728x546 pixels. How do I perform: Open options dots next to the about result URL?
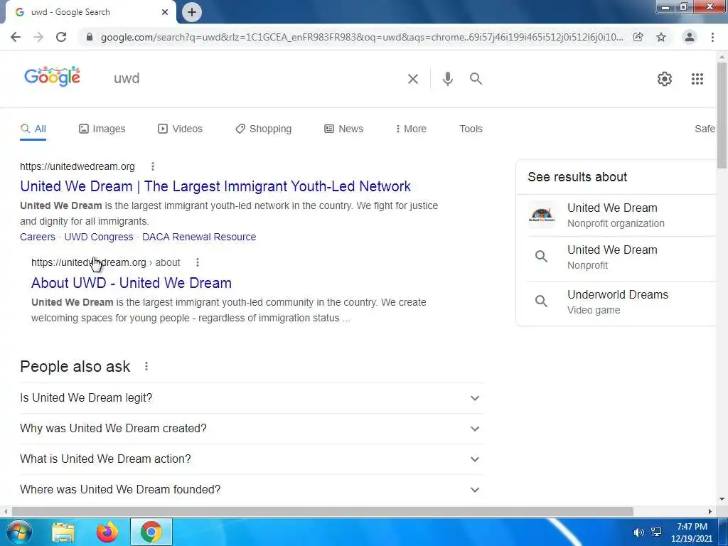[x=198, y=262]
